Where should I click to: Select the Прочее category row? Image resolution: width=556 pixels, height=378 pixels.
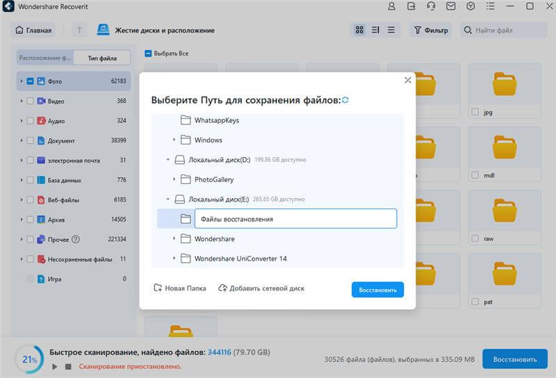click(x=74, y=239)
